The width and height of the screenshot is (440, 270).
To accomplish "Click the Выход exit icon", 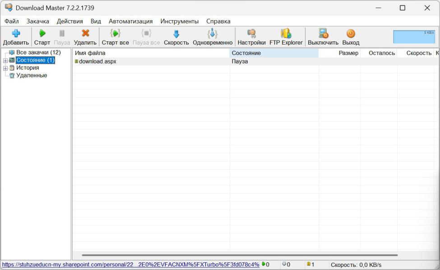I will (x=351, y=34).
